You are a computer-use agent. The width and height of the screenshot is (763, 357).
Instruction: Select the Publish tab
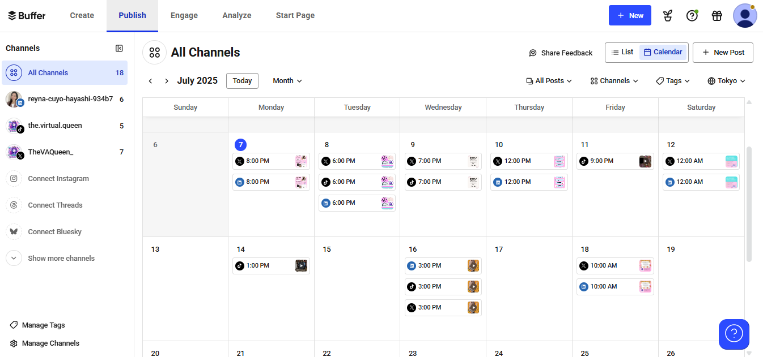click(x=132, y=16)
